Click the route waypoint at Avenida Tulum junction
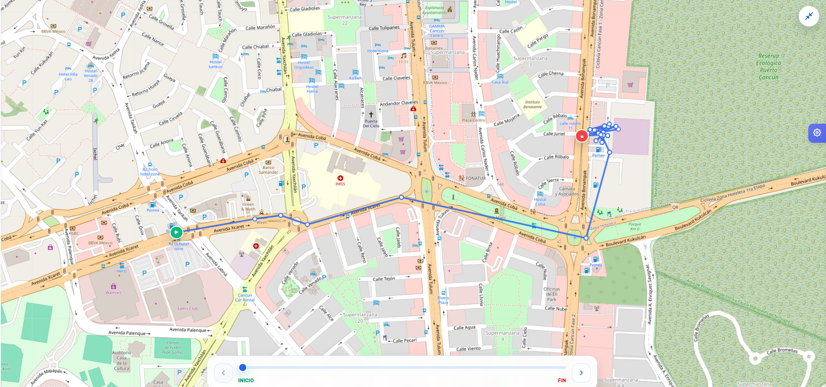 tap(401, 197)
